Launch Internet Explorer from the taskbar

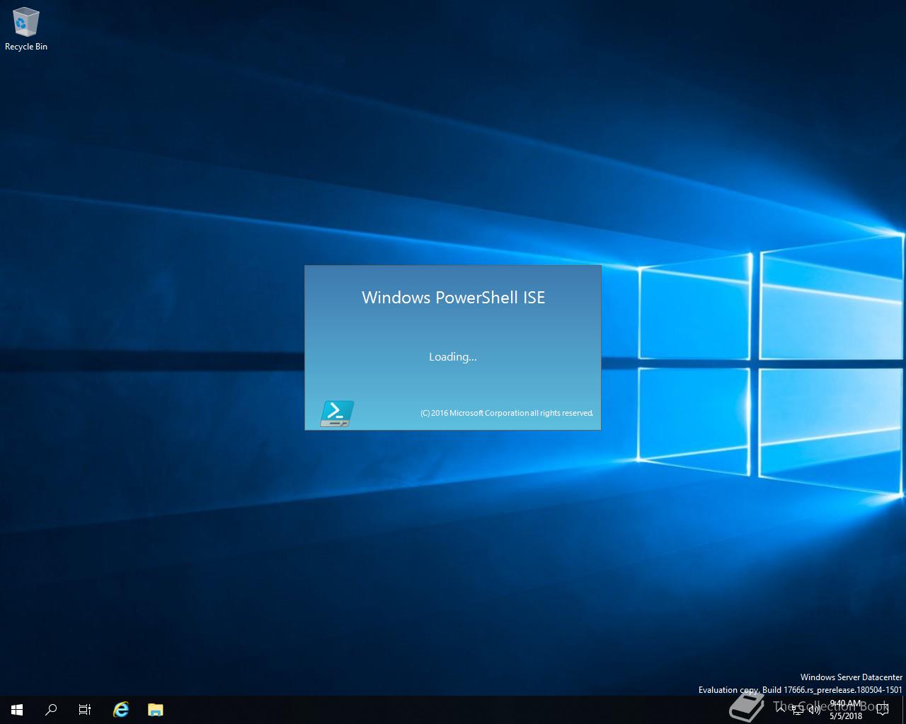point(121,710)
